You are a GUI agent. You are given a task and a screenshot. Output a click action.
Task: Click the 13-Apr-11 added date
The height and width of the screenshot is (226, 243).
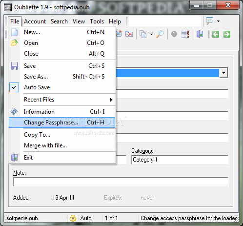click(63, 198)
